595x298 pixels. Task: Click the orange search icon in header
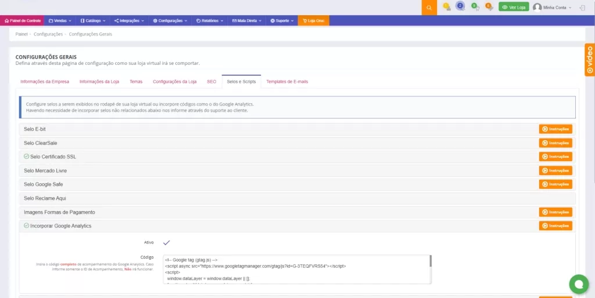click(429, 8)
